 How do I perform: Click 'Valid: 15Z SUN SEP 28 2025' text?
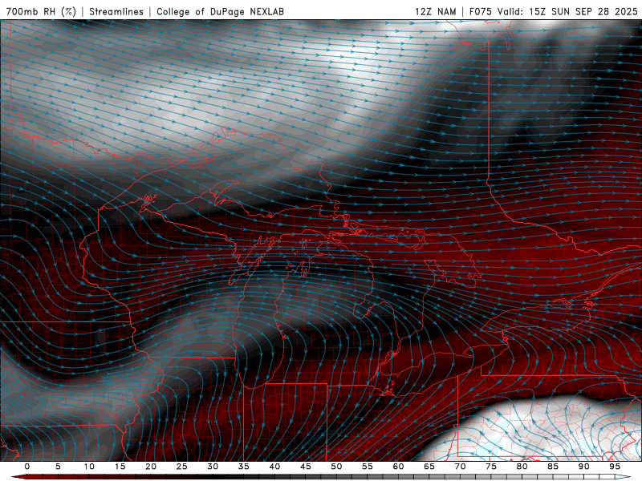coord(567,11)
